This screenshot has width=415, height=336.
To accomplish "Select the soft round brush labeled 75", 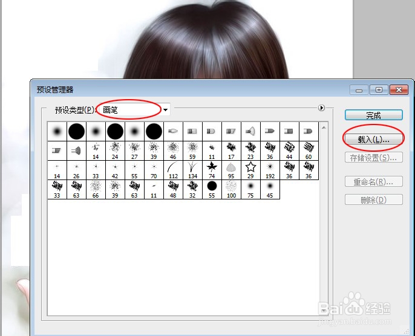I will point(250,190).
